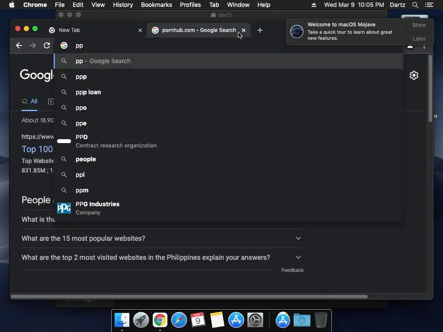Screen dimensions: 443x332
Task: Select the 'ppp' suggestion
Action: [x=228, y=77]
